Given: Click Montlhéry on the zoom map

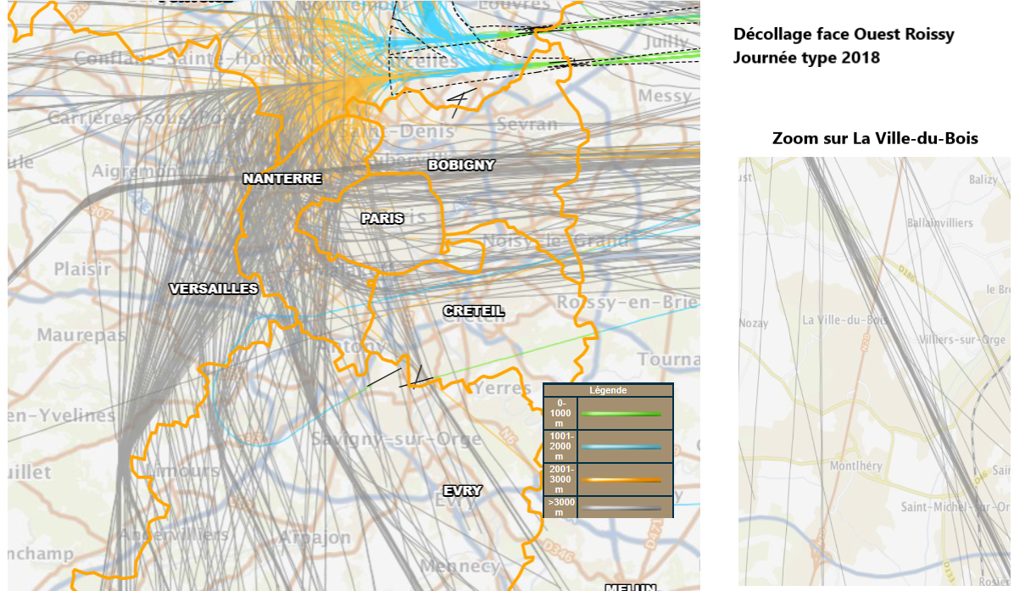Looking at the screenshot, I should (855, 466).
